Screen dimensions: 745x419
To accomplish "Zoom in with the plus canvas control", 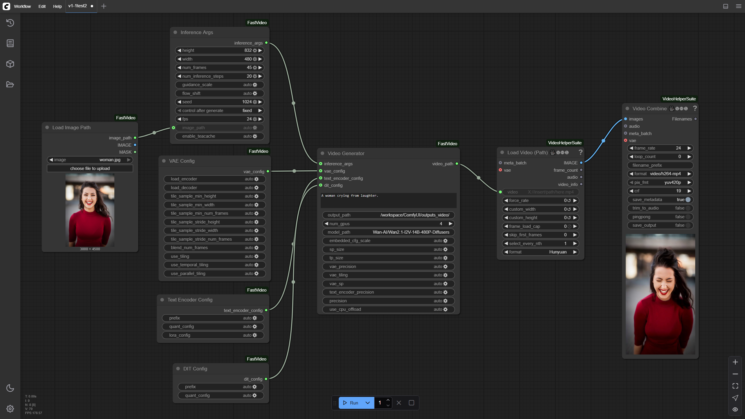I will tap(735, 362).
